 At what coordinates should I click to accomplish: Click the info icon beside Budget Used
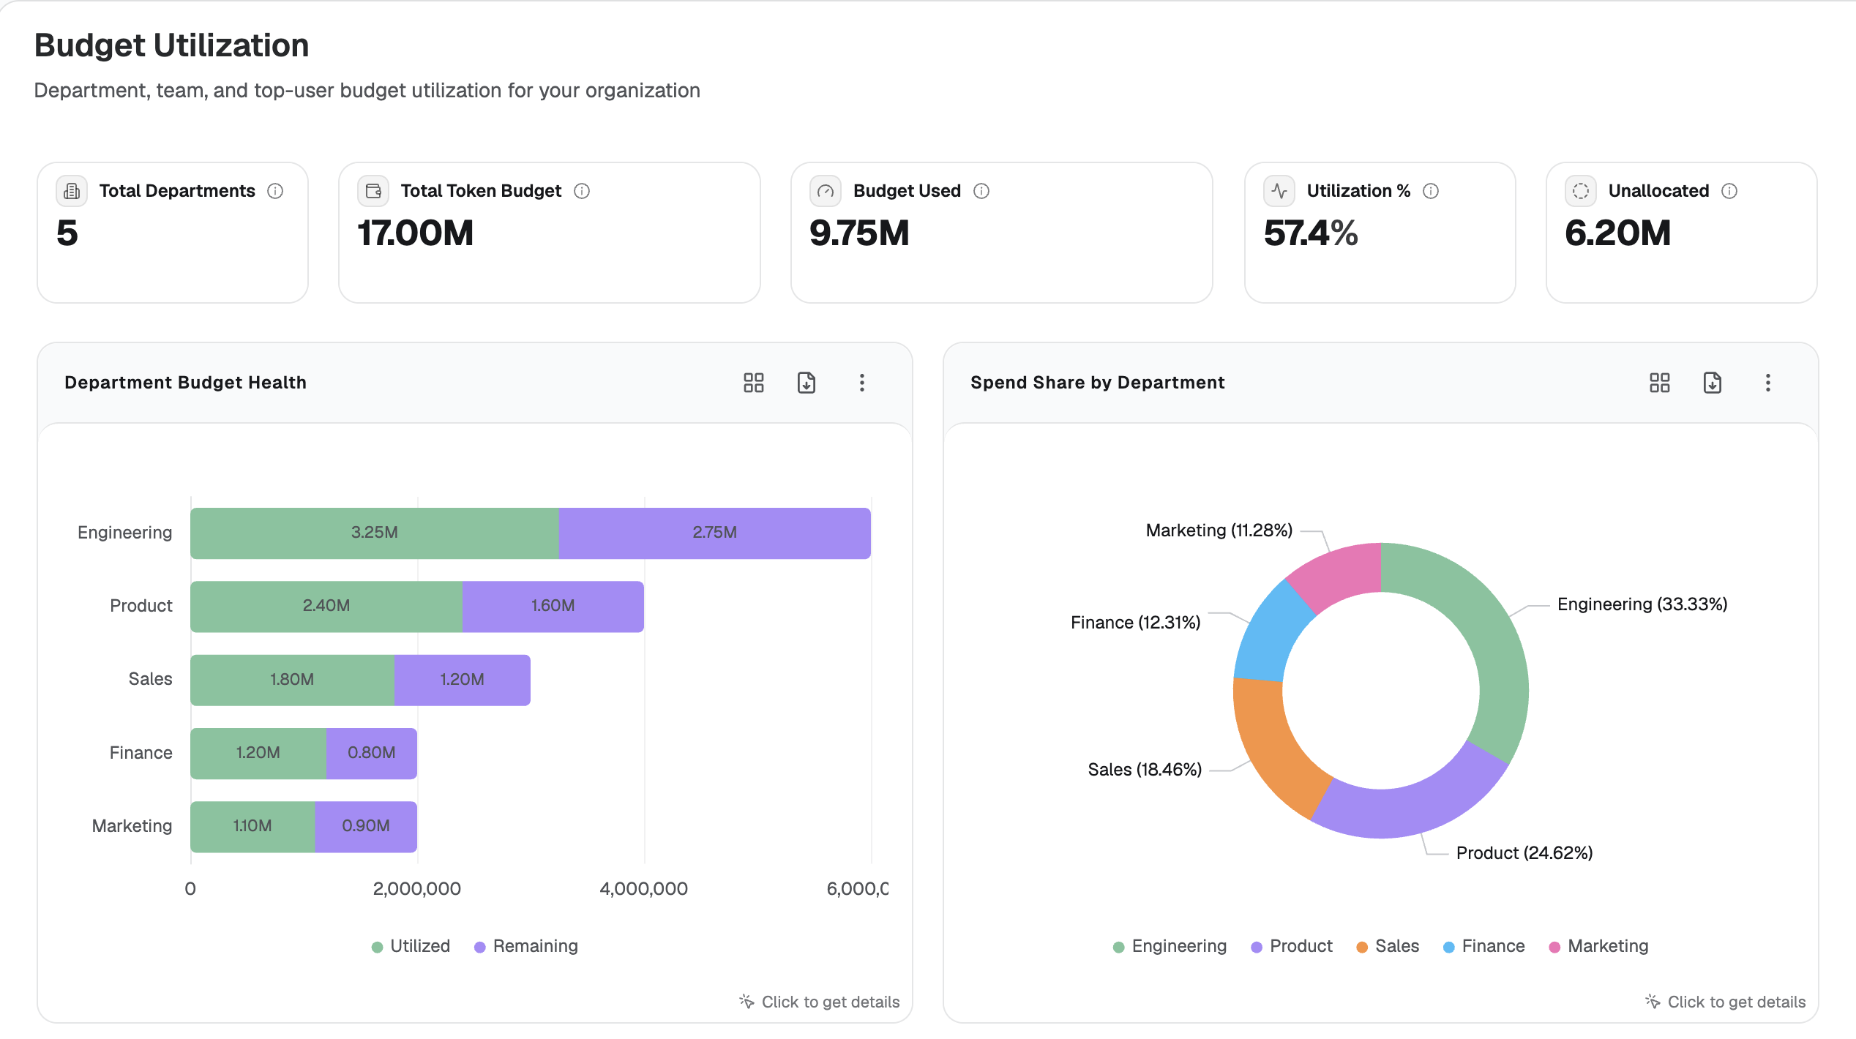pos(981,191)
